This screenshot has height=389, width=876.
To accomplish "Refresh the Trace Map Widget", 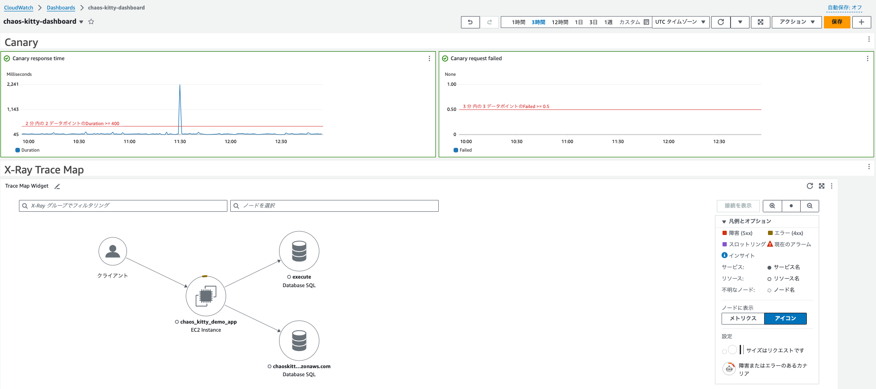I will coord(810,186).
